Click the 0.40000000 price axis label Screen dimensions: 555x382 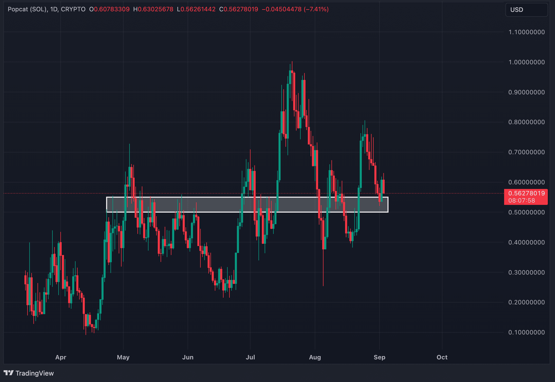526,242
